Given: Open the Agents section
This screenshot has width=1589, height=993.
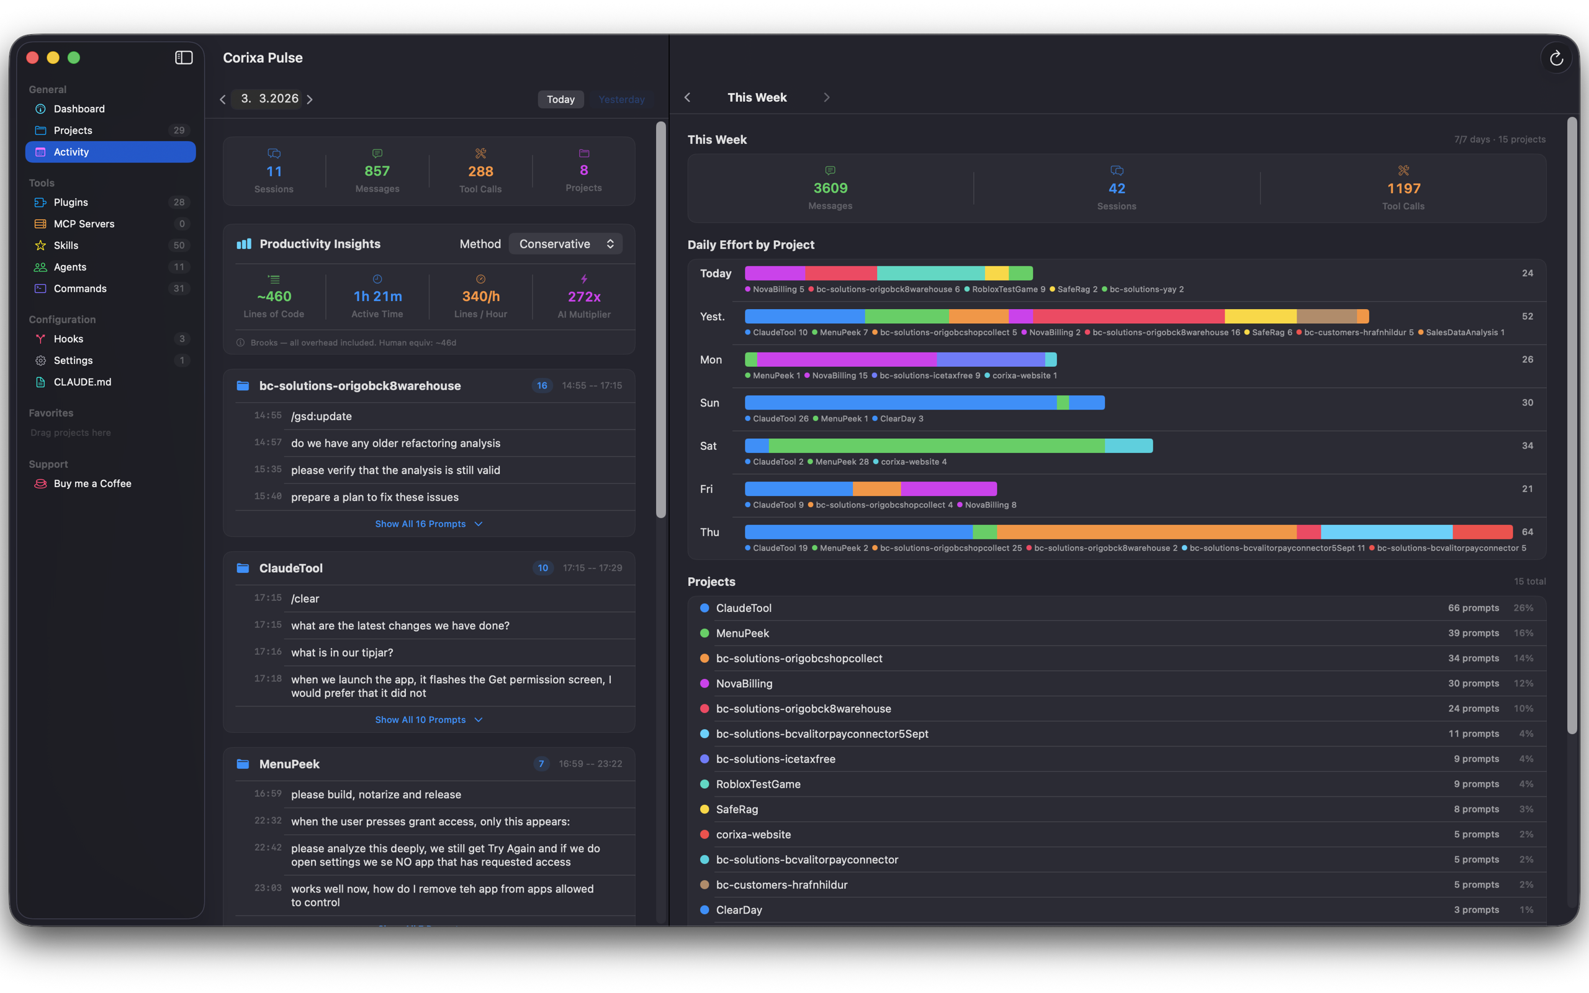Looking at the screenshot, I should (x=68, y=267).
